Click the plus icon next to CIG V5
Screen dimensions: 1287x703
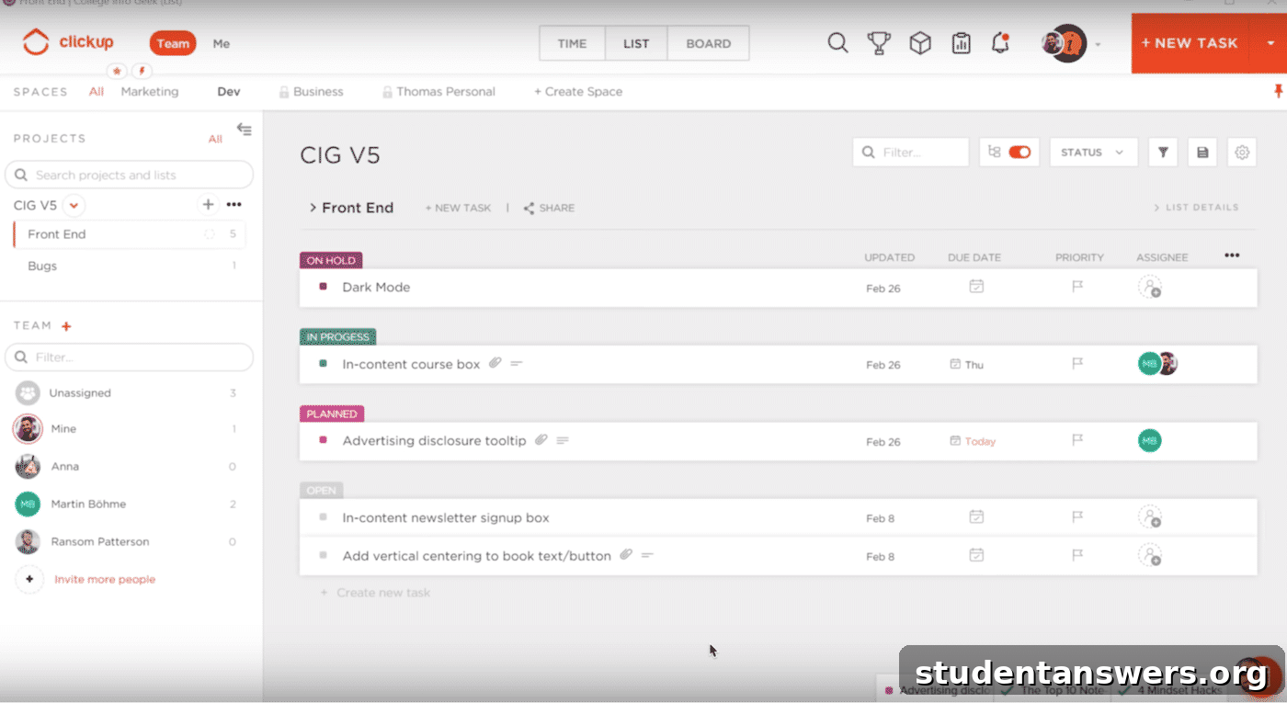point(208,205)
